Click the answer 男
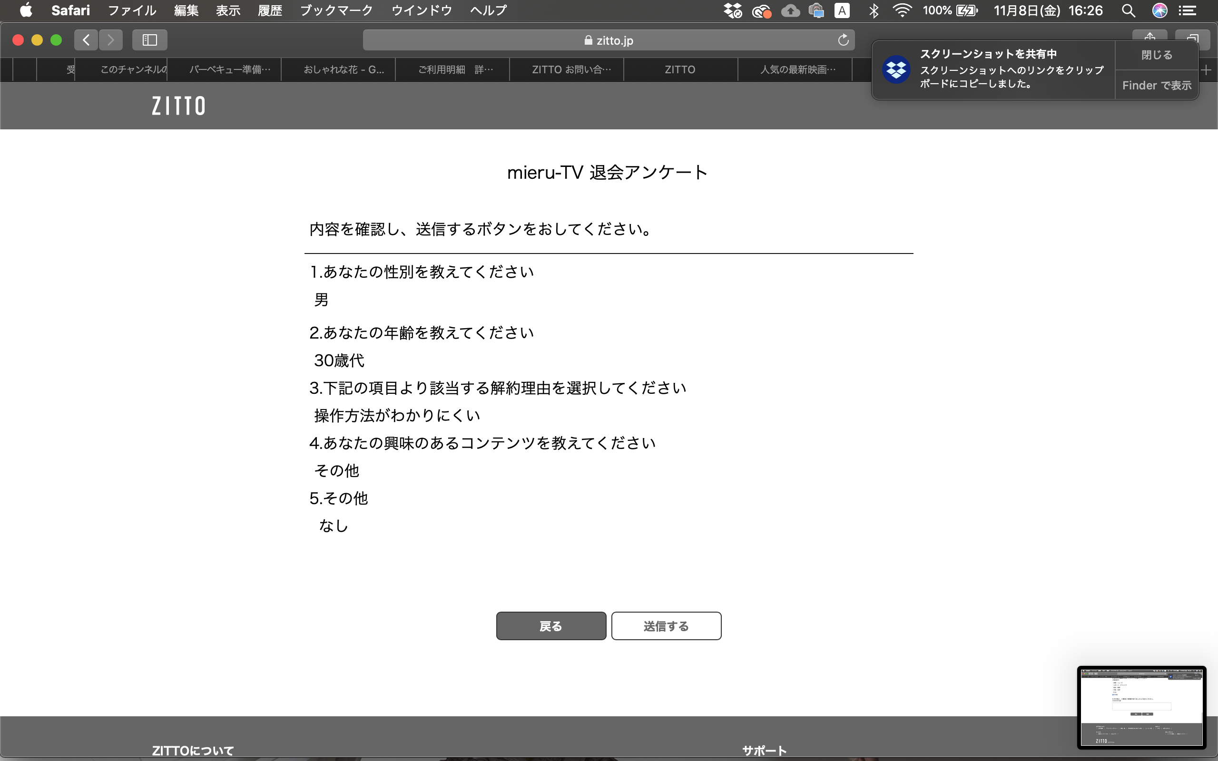The image size is (1218, 761). pyautogui.click(x=321, y=300)
